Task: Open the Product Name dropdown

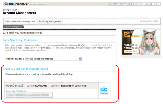Action: coord(54,59)
